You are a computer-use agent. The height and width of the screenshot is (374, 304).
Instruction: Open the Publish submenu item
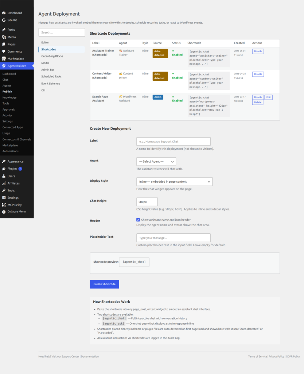(7, 92)
